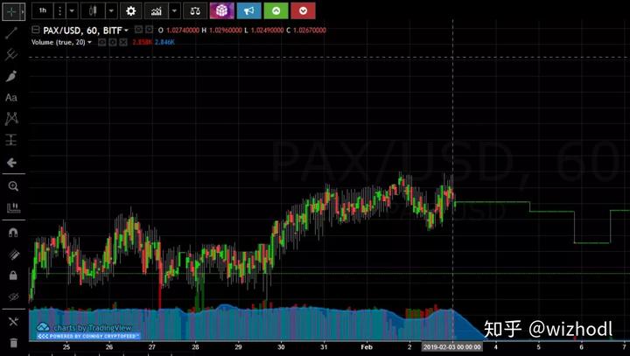Toggle hide all drawings eye icon
630x356 pixels.
pos(12,297)
